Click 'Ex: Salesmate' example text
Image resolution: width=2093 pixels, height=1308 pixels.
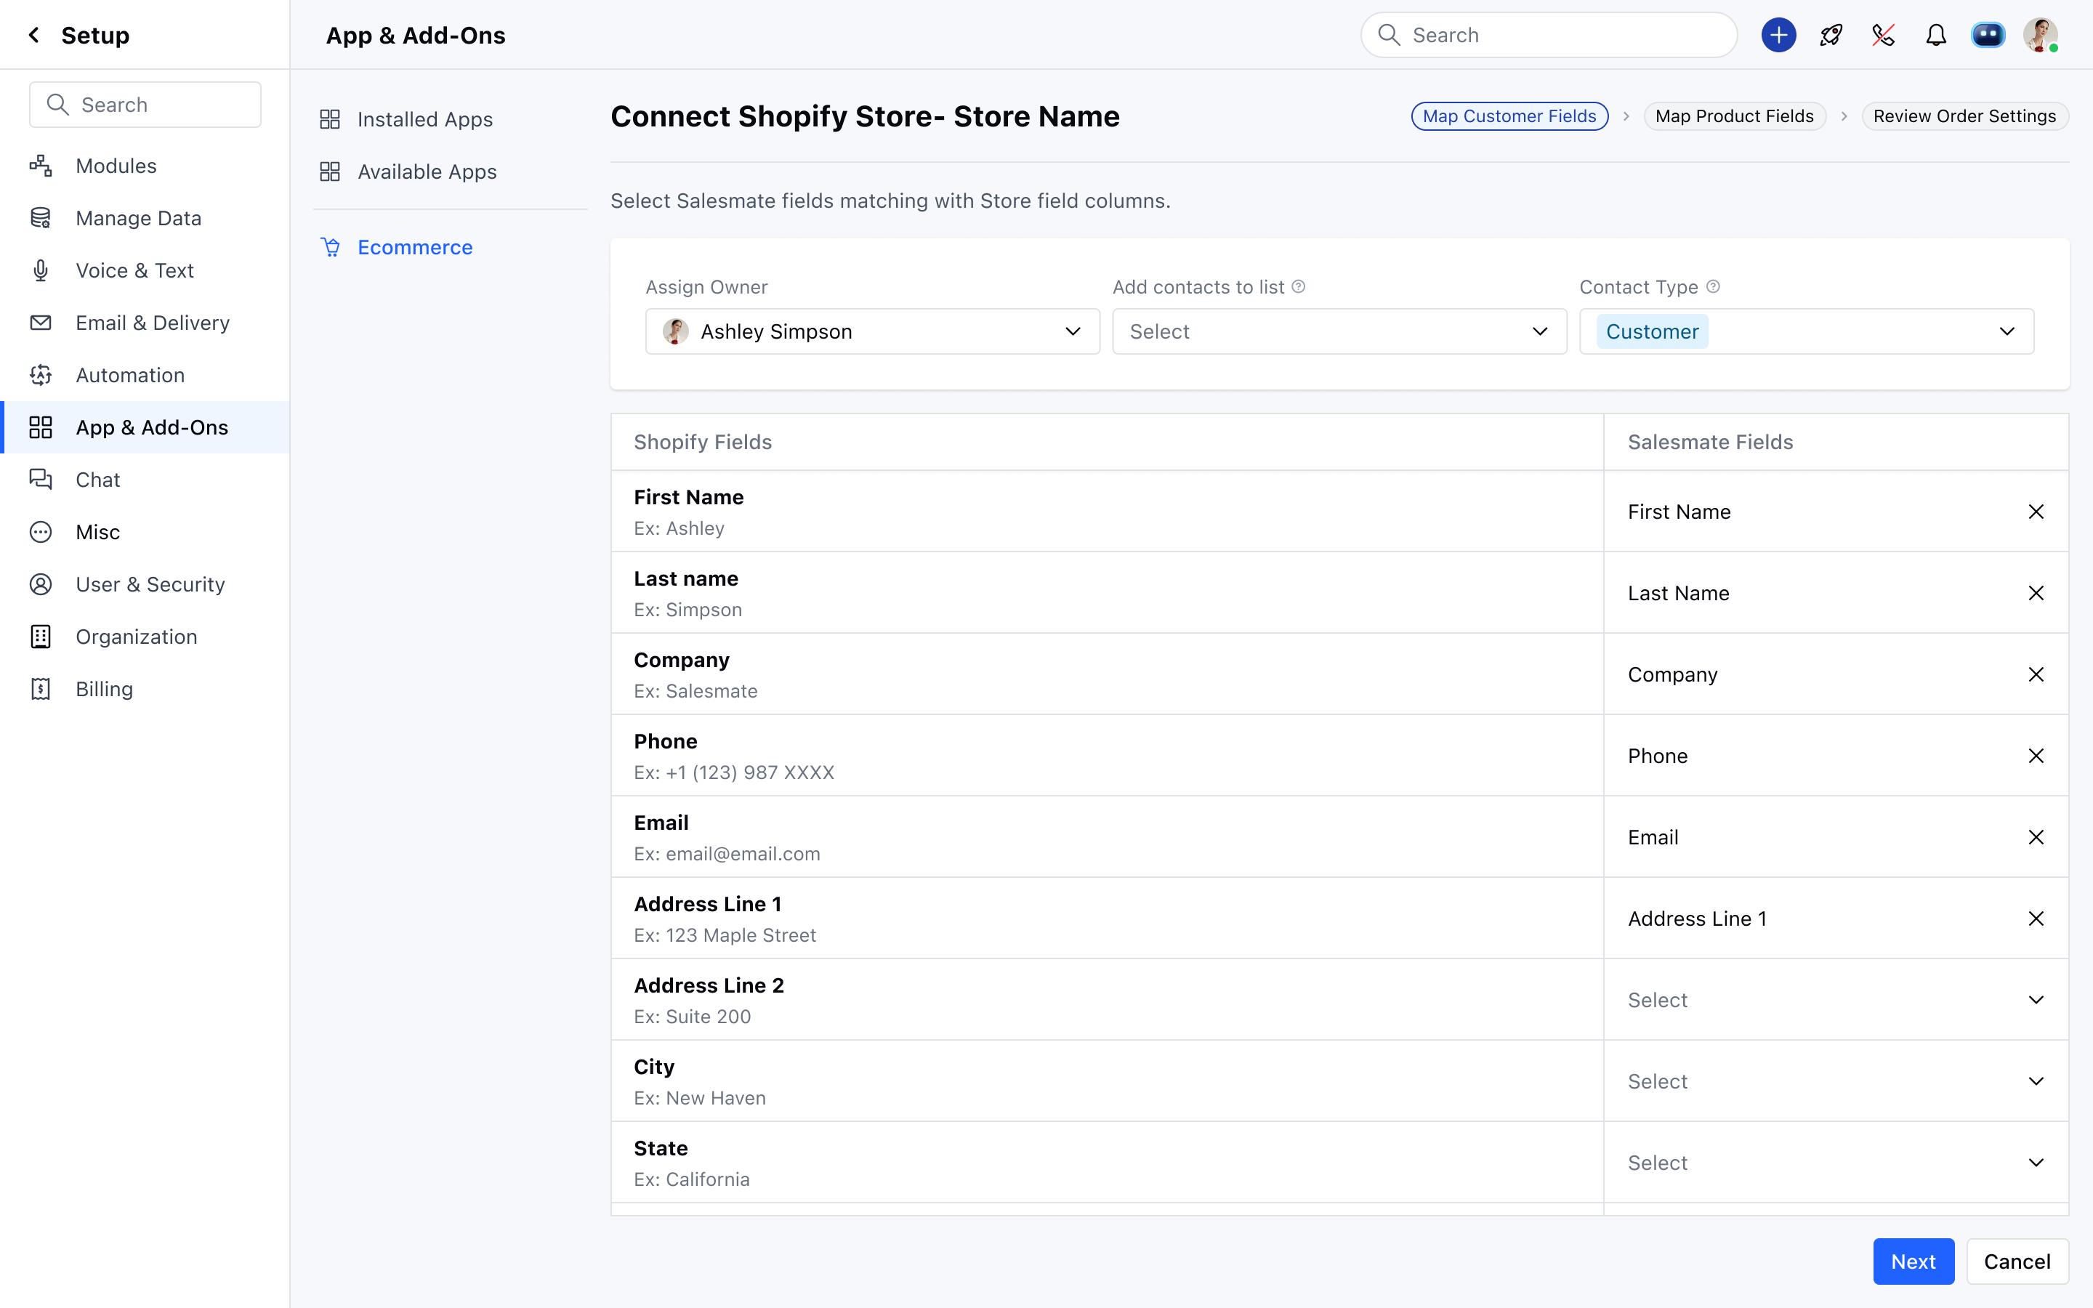click(x=695, y=691)
